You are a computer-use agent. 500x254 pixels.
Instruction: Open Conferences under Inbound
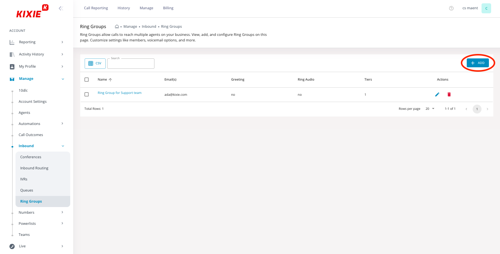coord(31,157)
